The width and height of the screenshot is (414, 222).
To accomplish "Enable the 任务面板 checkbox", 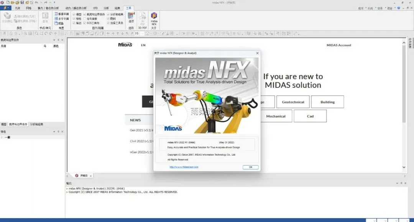I will point(84,19).
